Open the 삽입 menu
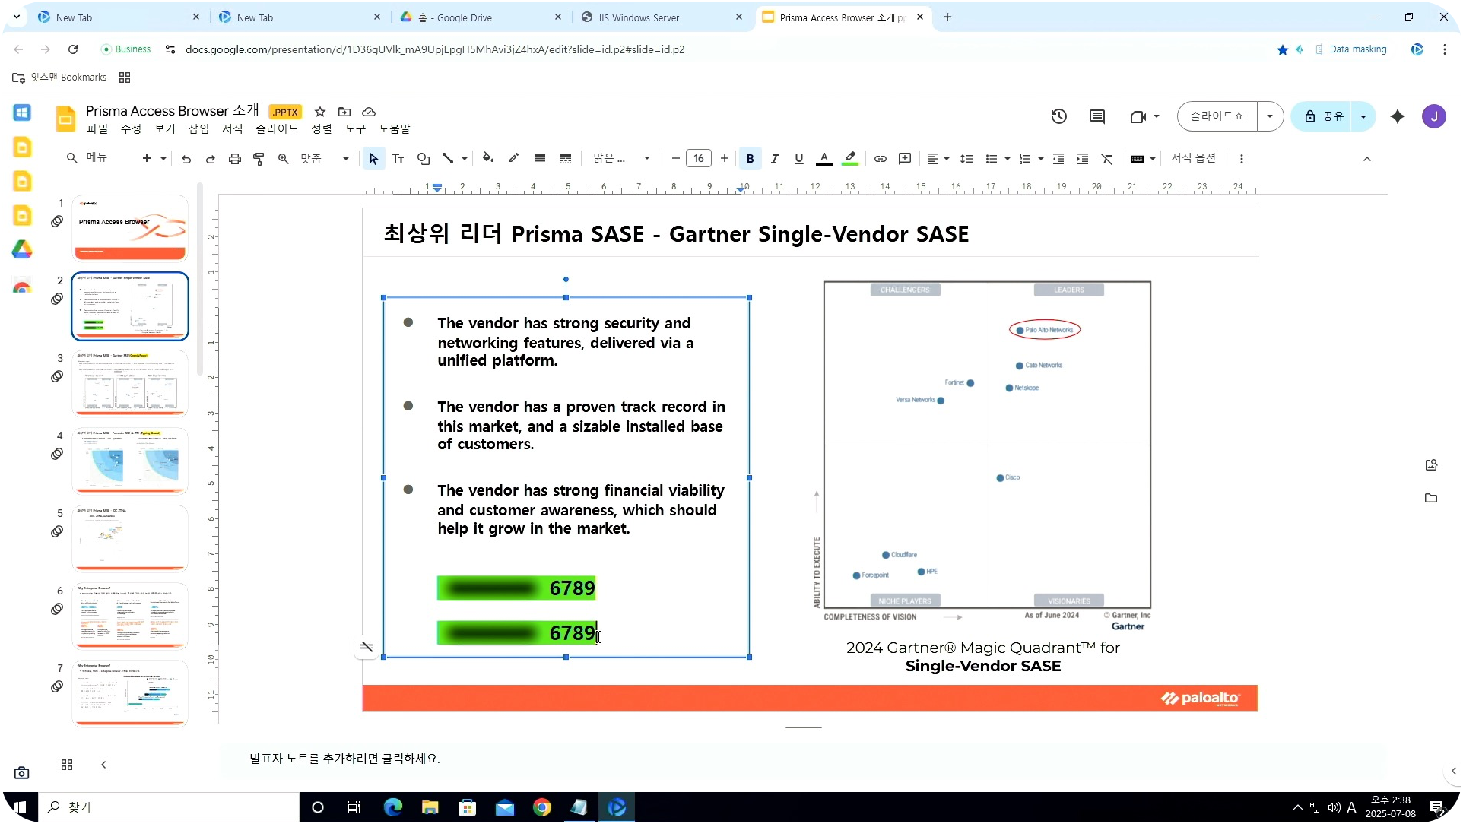Viewport: 1463px width, 824px height. [198, 129]
